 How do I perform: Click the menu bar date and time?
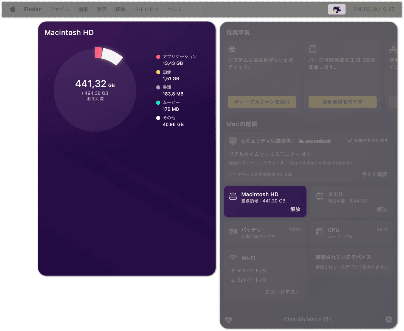pyautogui.click(x=374, y=9)
